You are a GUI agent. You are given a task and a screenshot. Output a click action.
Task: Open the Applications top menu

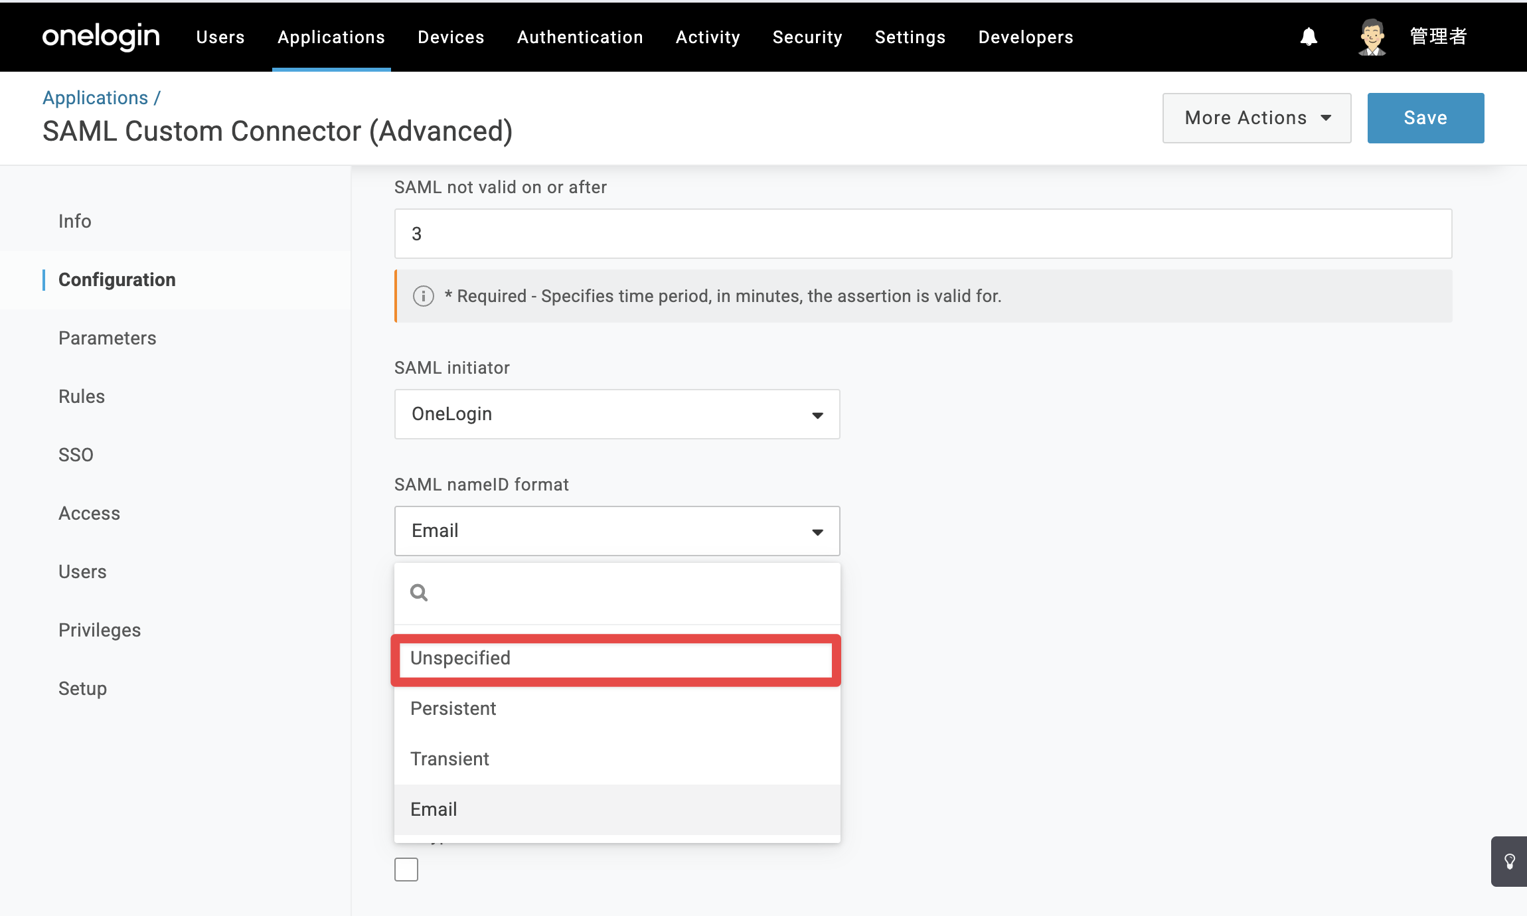coord(331,37)
